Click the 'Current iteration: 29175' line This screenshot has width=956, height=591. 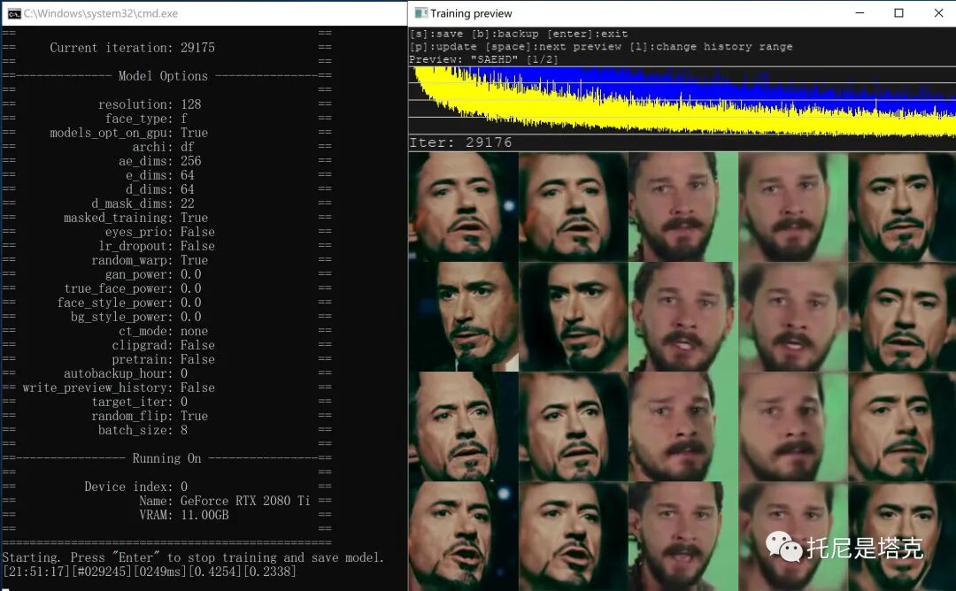132,48
